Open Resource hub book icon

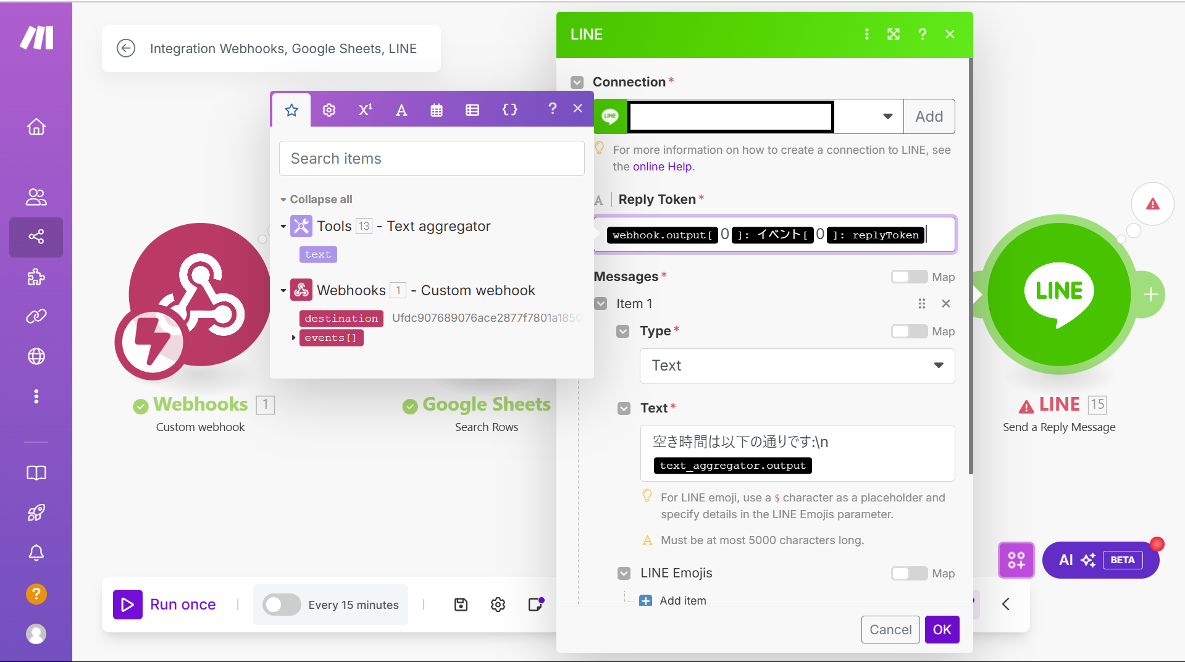36,473
